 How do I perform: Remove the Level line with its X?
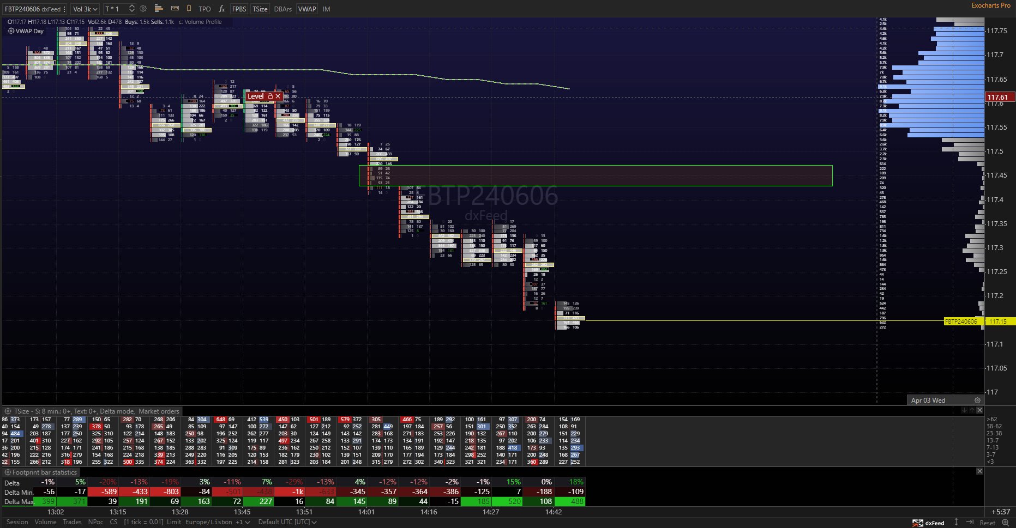click(x=278, y=96)
